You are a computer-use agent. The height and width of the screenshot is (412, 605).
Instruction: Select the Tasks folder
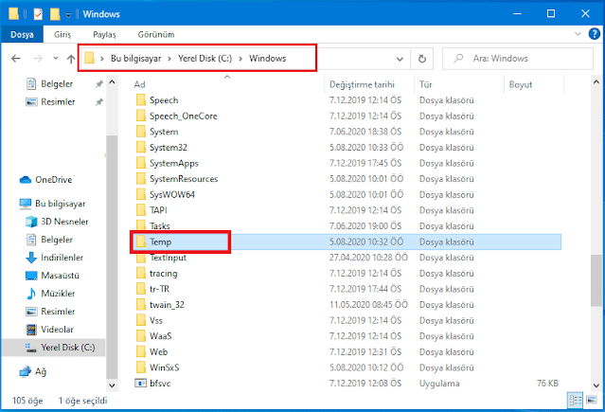(x=160, y=226)
